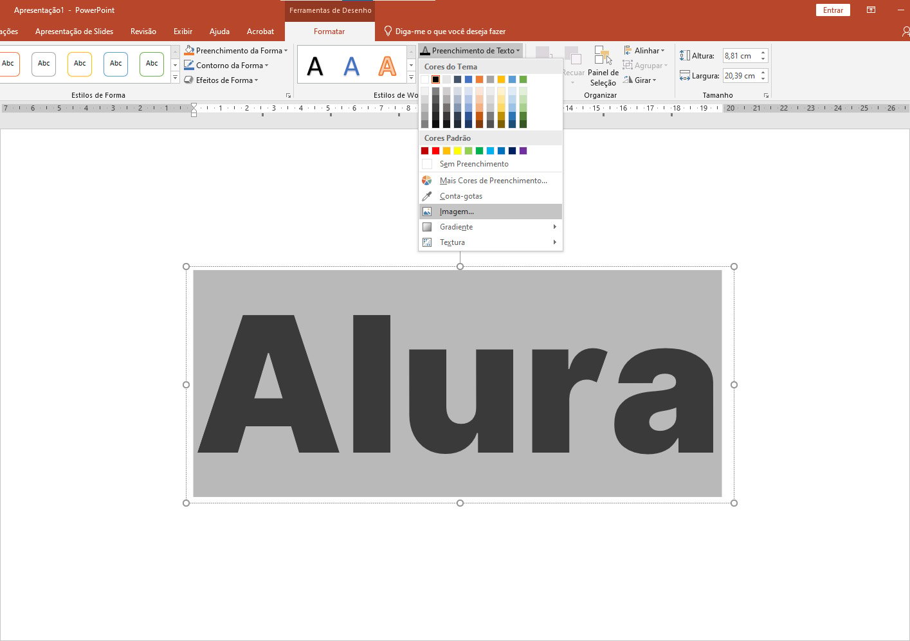Open the Estilos de Forma dialog launcher
Screen dimensions: 910x641
288,95
